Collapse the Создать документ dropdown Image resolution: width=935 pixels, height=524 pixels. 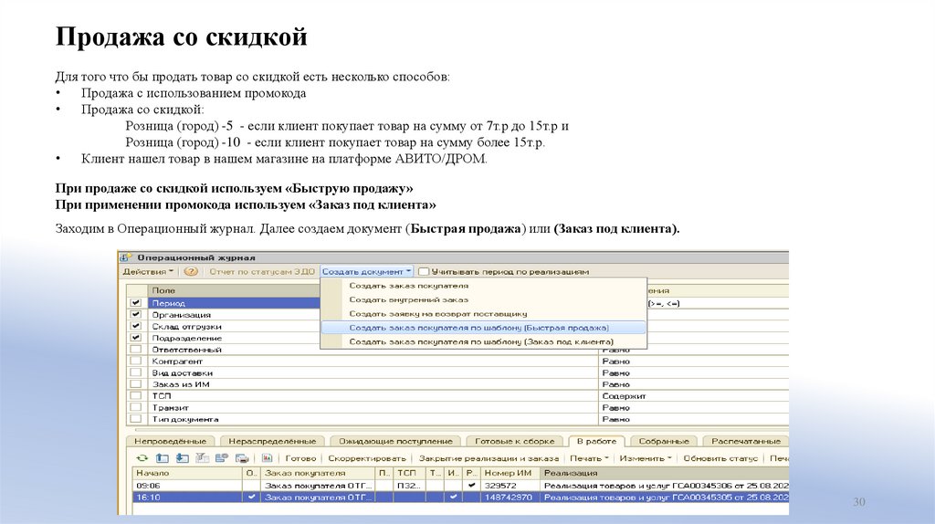(367, 272)
